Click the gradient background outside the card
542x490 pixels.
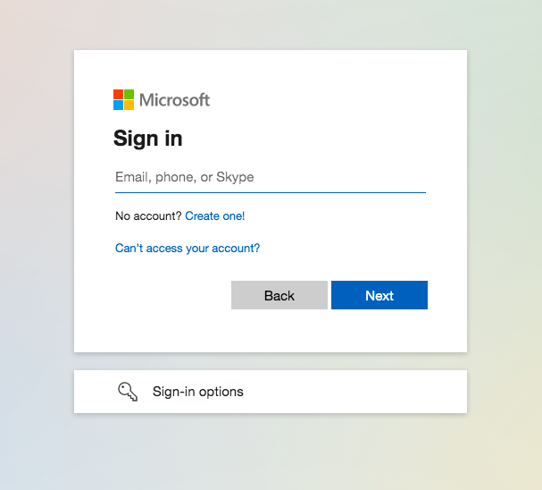click(x=37, y=242)
